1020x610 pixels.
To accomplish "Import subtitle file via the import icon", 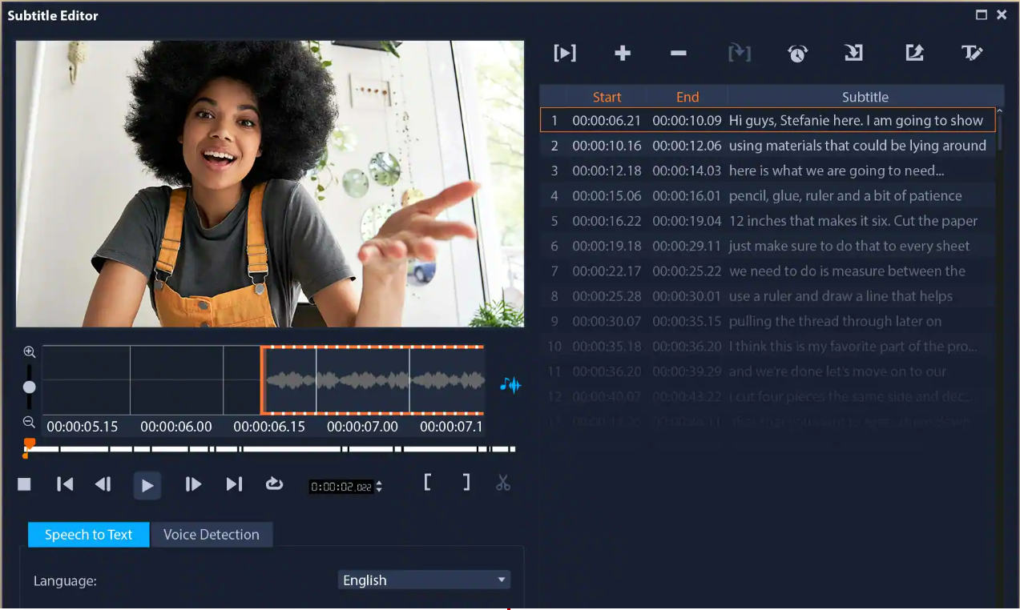I will 853,53.
